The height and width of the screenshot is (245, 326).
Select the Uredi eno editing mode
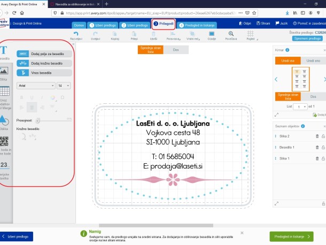click(x=313, y=61)
